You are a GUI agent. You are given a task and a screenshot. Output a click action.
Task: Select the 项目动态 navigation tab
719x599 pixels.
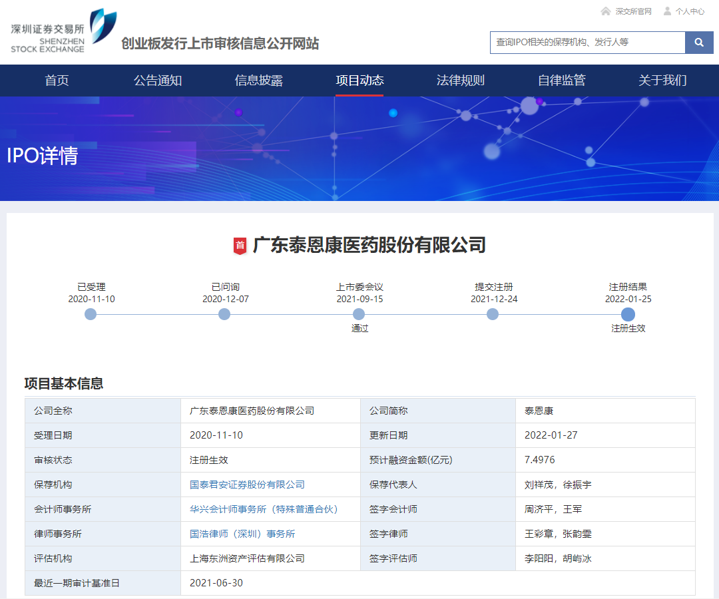[x=359, y=81]
